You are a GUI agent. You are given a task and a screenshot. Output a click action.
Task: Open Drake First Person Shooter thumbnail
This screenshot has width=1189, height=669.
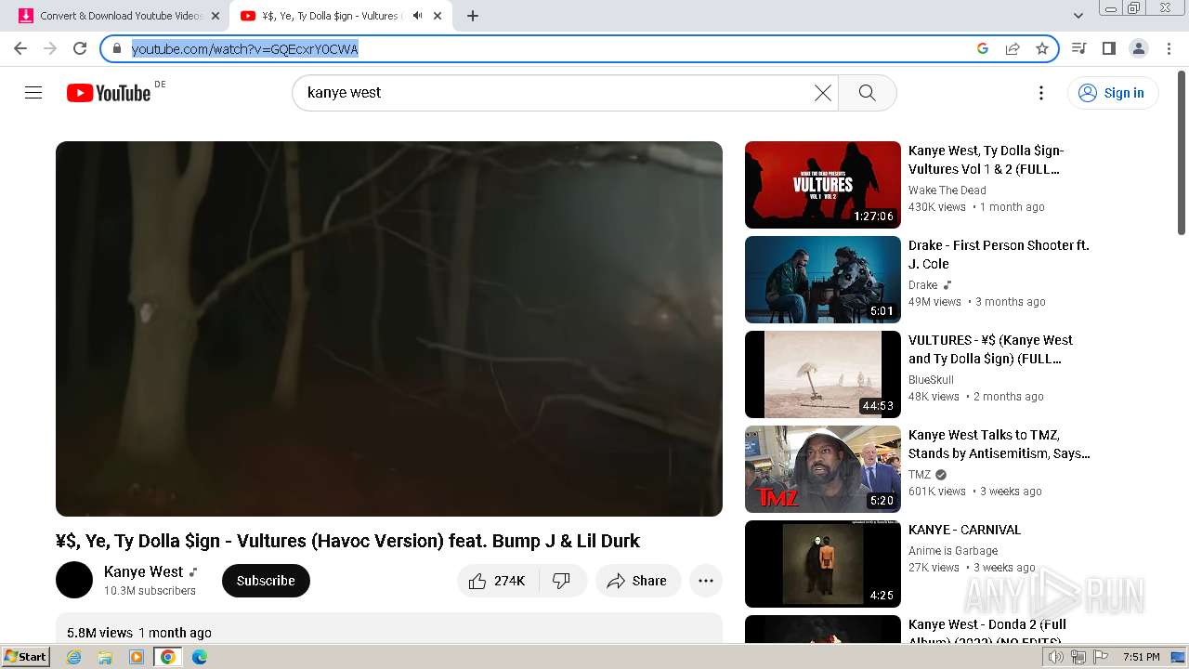pyautogui.click(x=823, y=280)
